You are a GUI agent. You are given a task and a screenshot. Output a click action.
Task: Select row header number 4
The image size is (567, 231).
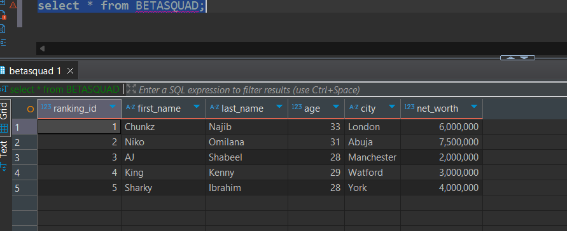(x=25, y=173)
